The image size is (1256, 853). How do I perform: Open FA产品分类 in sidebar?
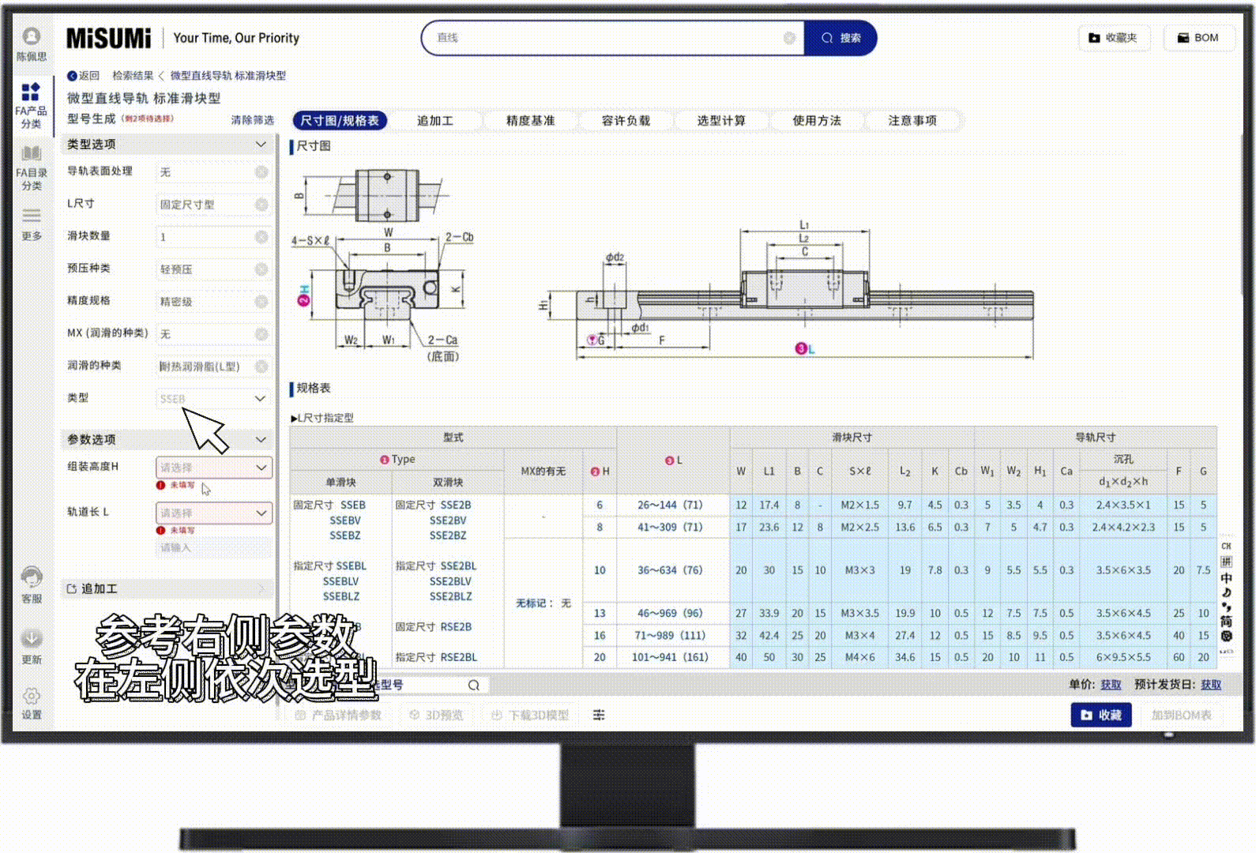coord(31,104)
